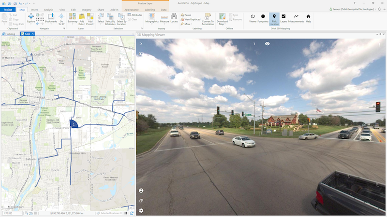Image resolution: width=387 pixels, height=217 pixels.
Task: Toggle the Pick Location tool
Action: pos(274,18)
